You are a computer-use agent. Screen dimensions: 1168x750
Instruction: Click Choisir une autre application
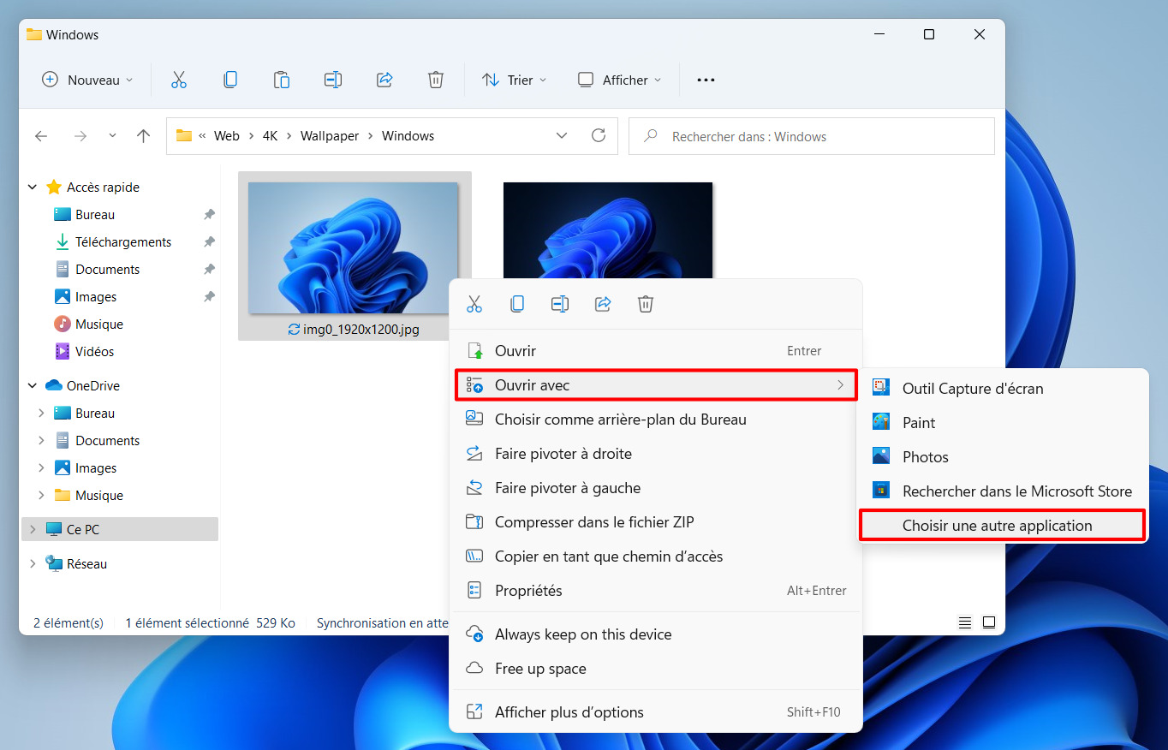[1003, 526]
